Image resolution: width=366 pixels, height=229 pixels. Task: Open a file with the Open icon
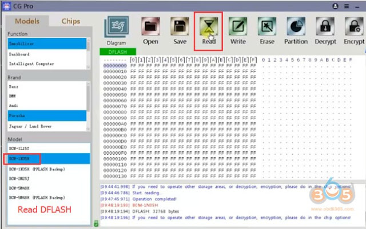(150, 26)
